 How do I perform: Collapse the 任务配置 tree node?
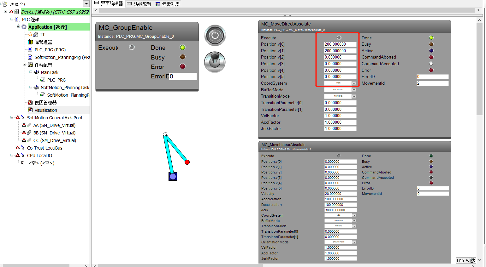coord(24,65)
